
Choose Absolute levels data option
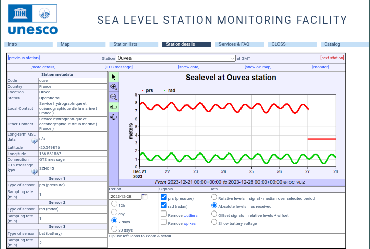(214, 205)
